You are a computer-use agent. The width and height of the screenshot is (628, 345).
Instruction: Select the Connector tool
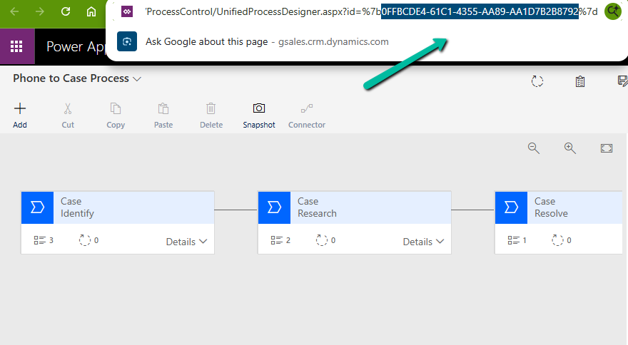[x=307, y=115]
